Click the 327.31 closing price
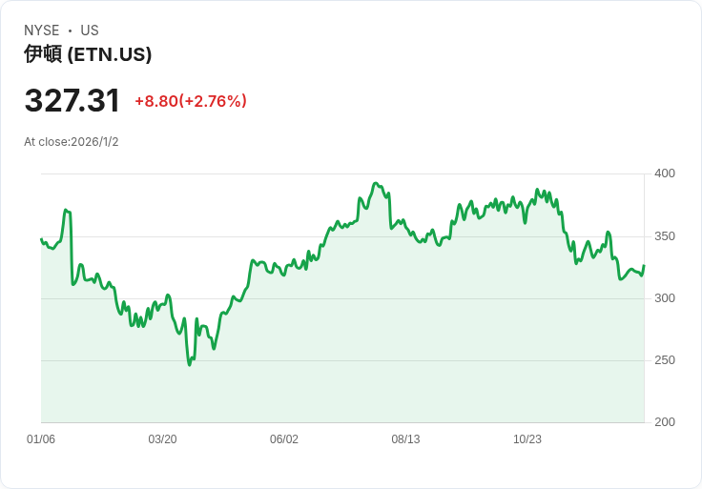This screenshot has width=702, height=489. (72, 101)
